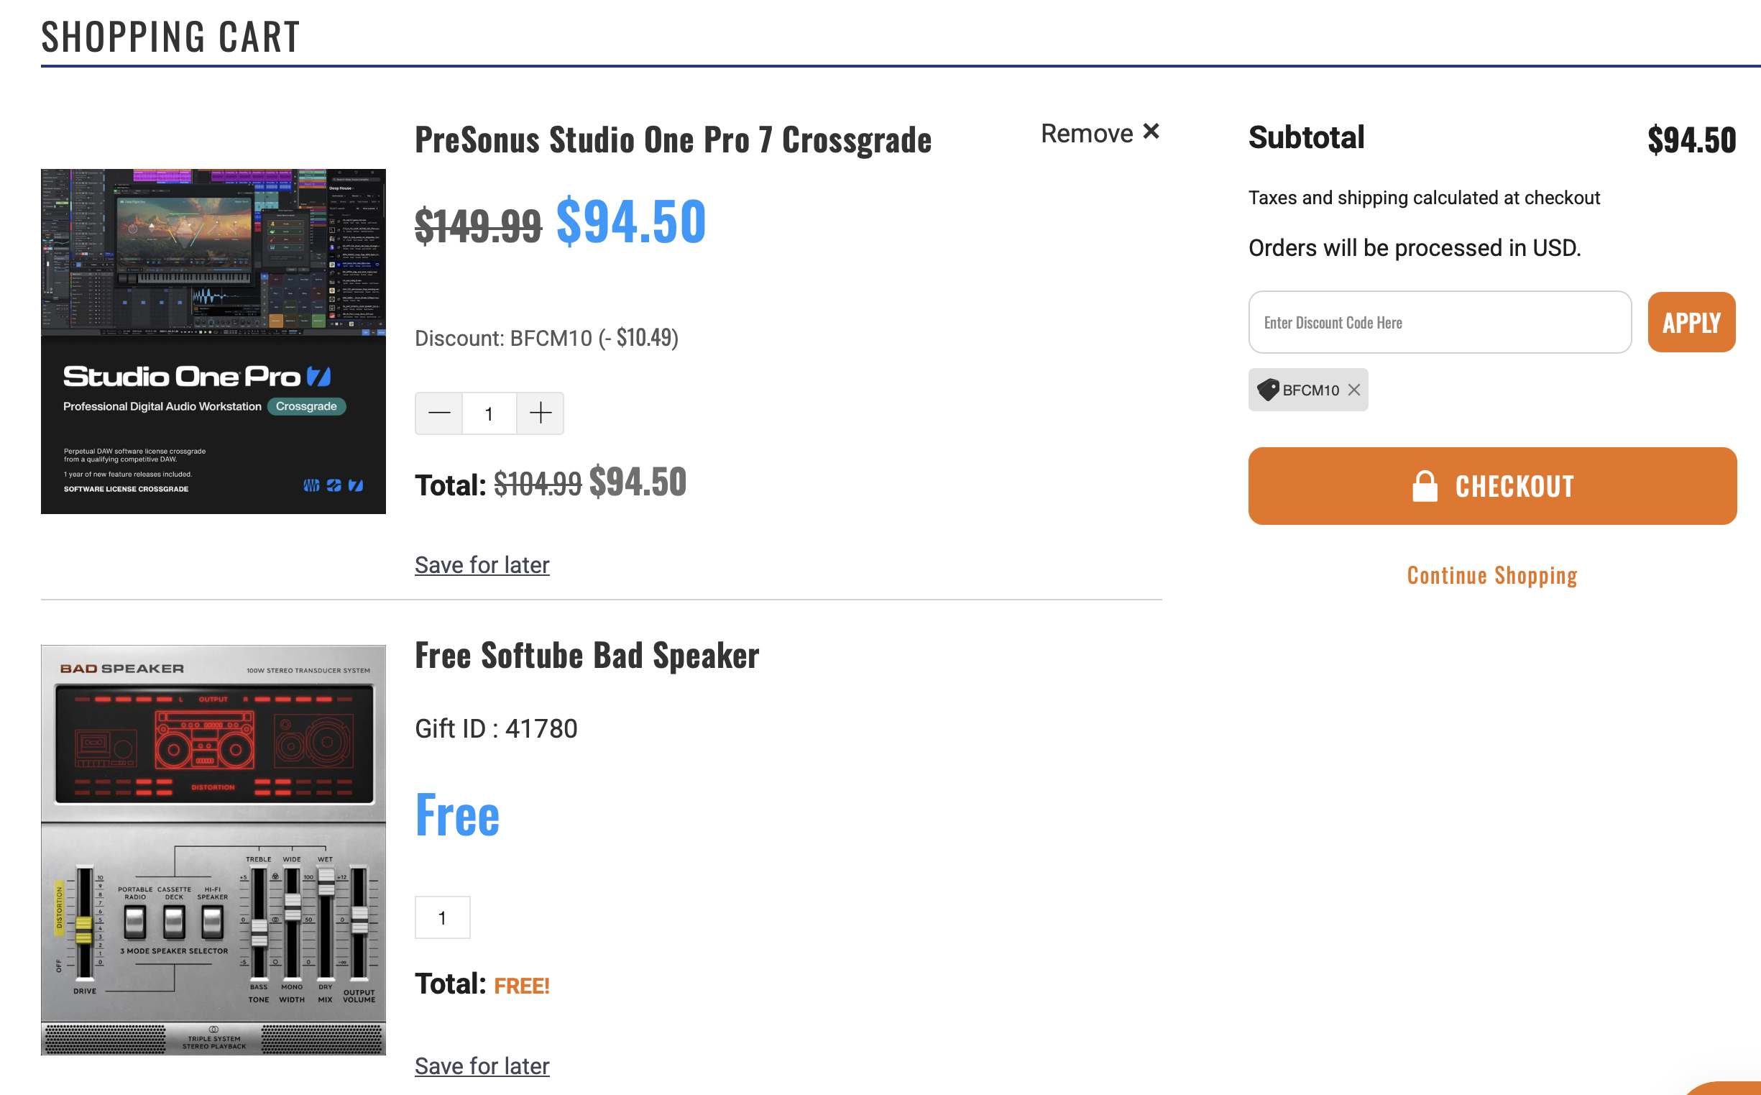Screen dimensions: 1761x1095
Task: Save Softube Bad Speaker for later
Action: (482, 1066)
